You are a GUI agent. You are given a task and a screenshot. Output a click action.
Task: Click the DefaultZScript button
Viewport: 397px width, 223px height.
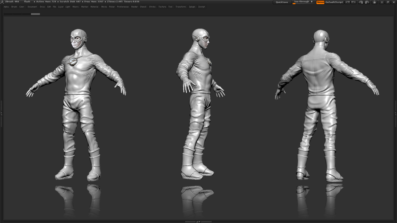pos(334,2)
